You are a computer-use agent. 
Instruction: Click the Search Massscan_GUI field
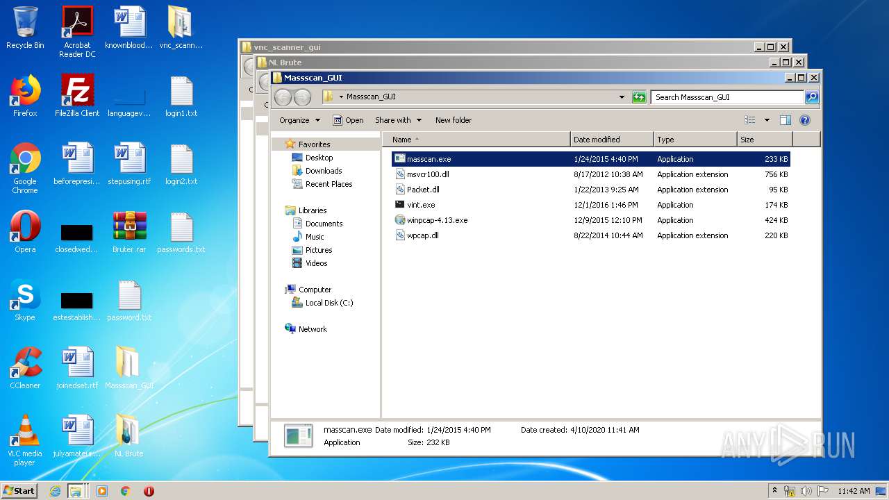[728, 97]
